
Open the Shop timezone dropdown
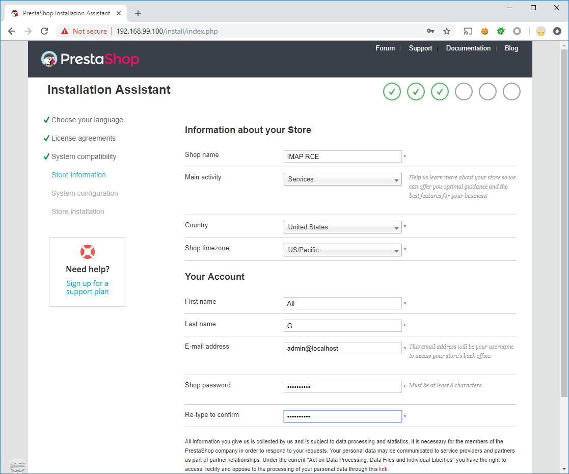click(x=342, y=250)
